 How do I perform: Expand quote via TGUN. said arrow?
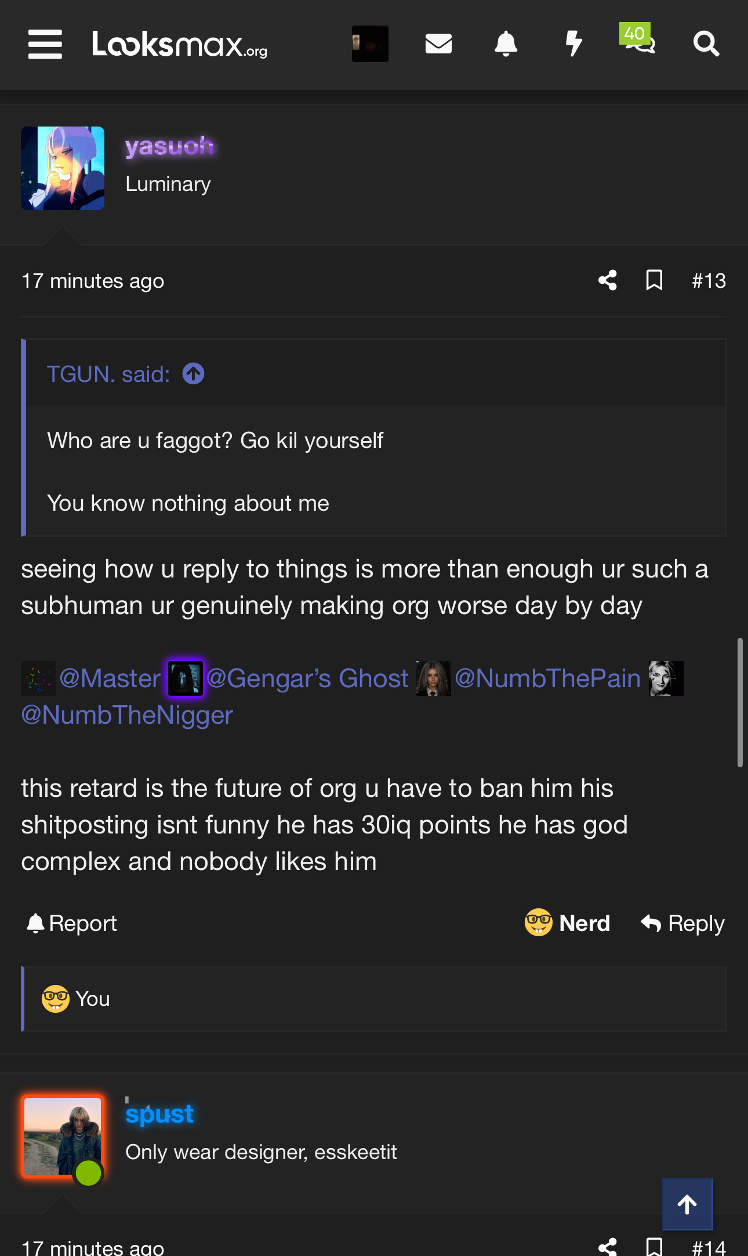point(194,374)
